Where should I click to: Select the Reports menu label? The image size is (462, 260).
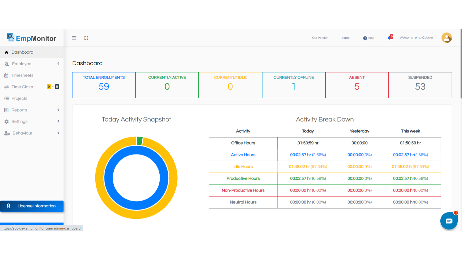click(x=19, y=110)
